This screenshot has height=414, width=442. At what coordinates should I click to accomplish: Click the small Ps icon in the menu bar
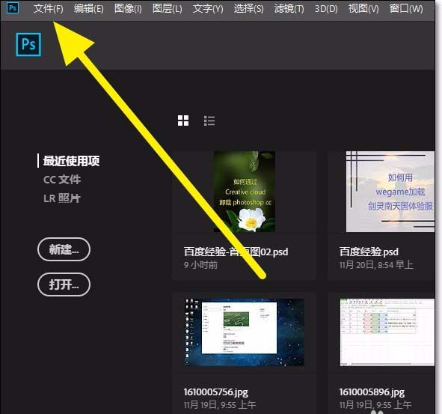pyautogui.click(x=13, y=7)
